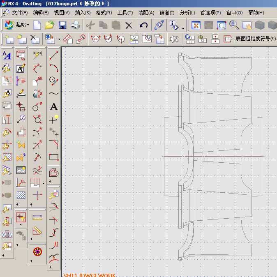The width and height of the screenshot is (277, 277).
Task: Click the red centerline in drawing
Action: [213, 156]
